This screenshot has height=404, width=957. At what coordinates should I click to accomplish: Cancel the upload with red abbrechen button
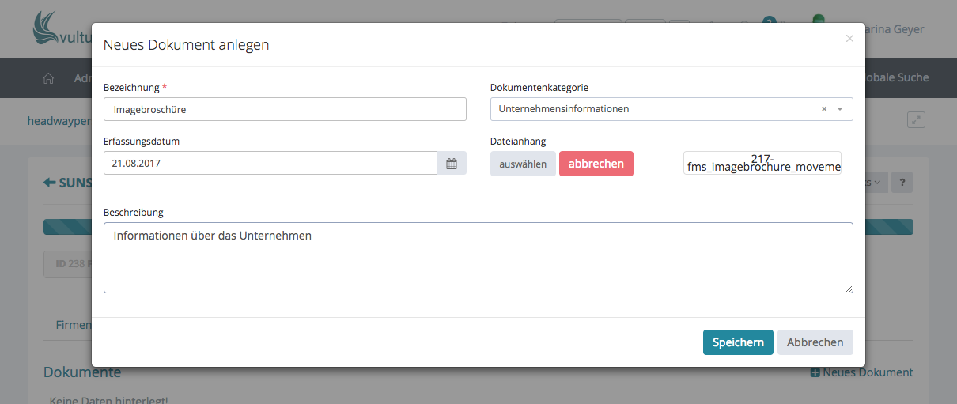596,164
